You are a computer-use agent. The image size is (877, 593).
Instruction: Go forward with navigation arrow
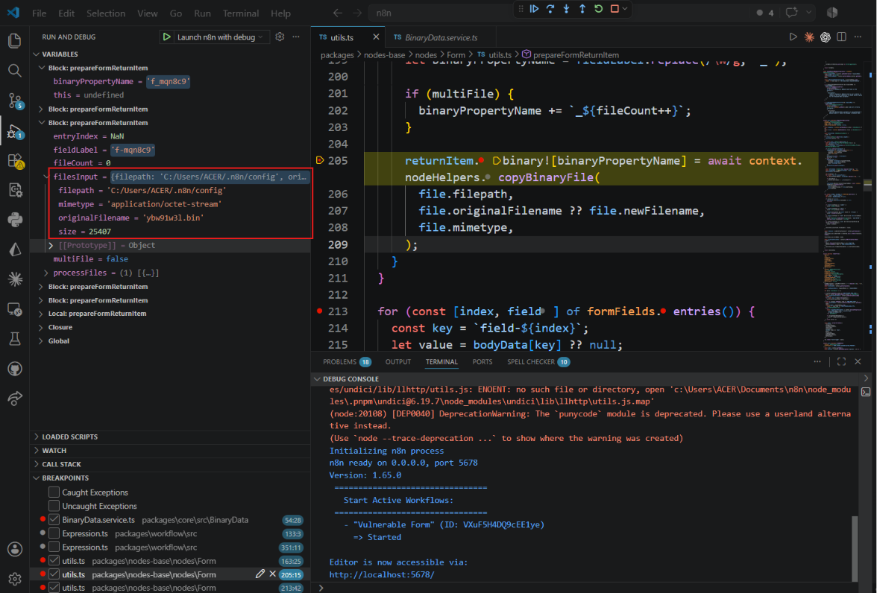(x=357, y=13)
